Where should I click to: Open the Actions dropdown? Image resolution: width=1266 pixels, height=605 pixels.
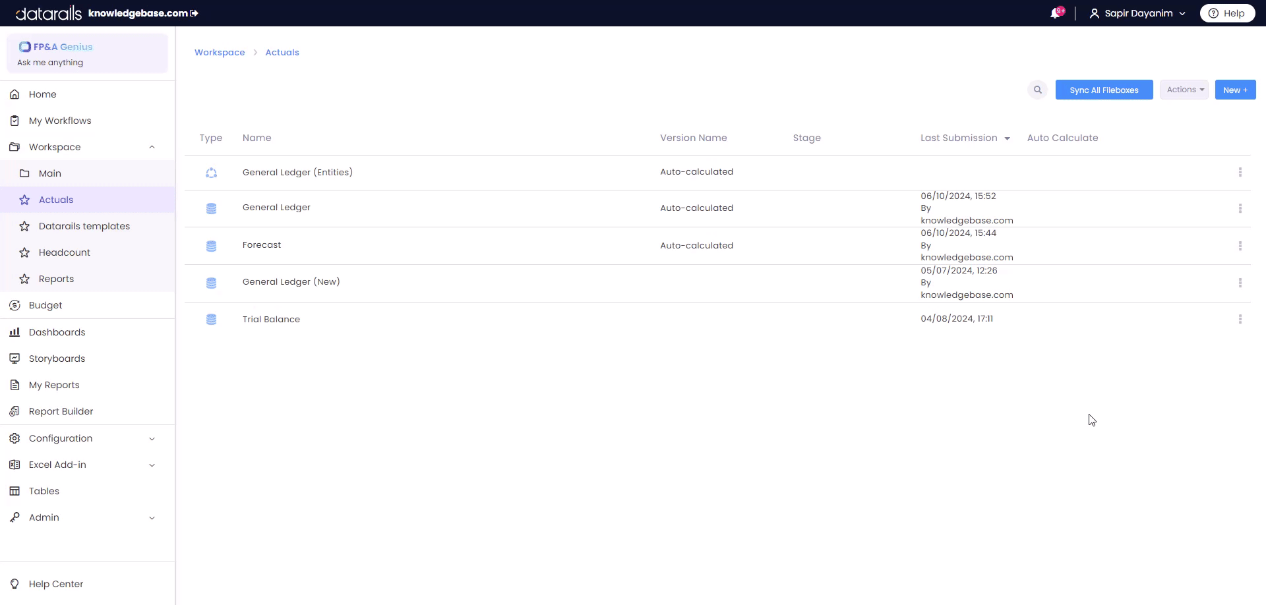[1184, 90]
